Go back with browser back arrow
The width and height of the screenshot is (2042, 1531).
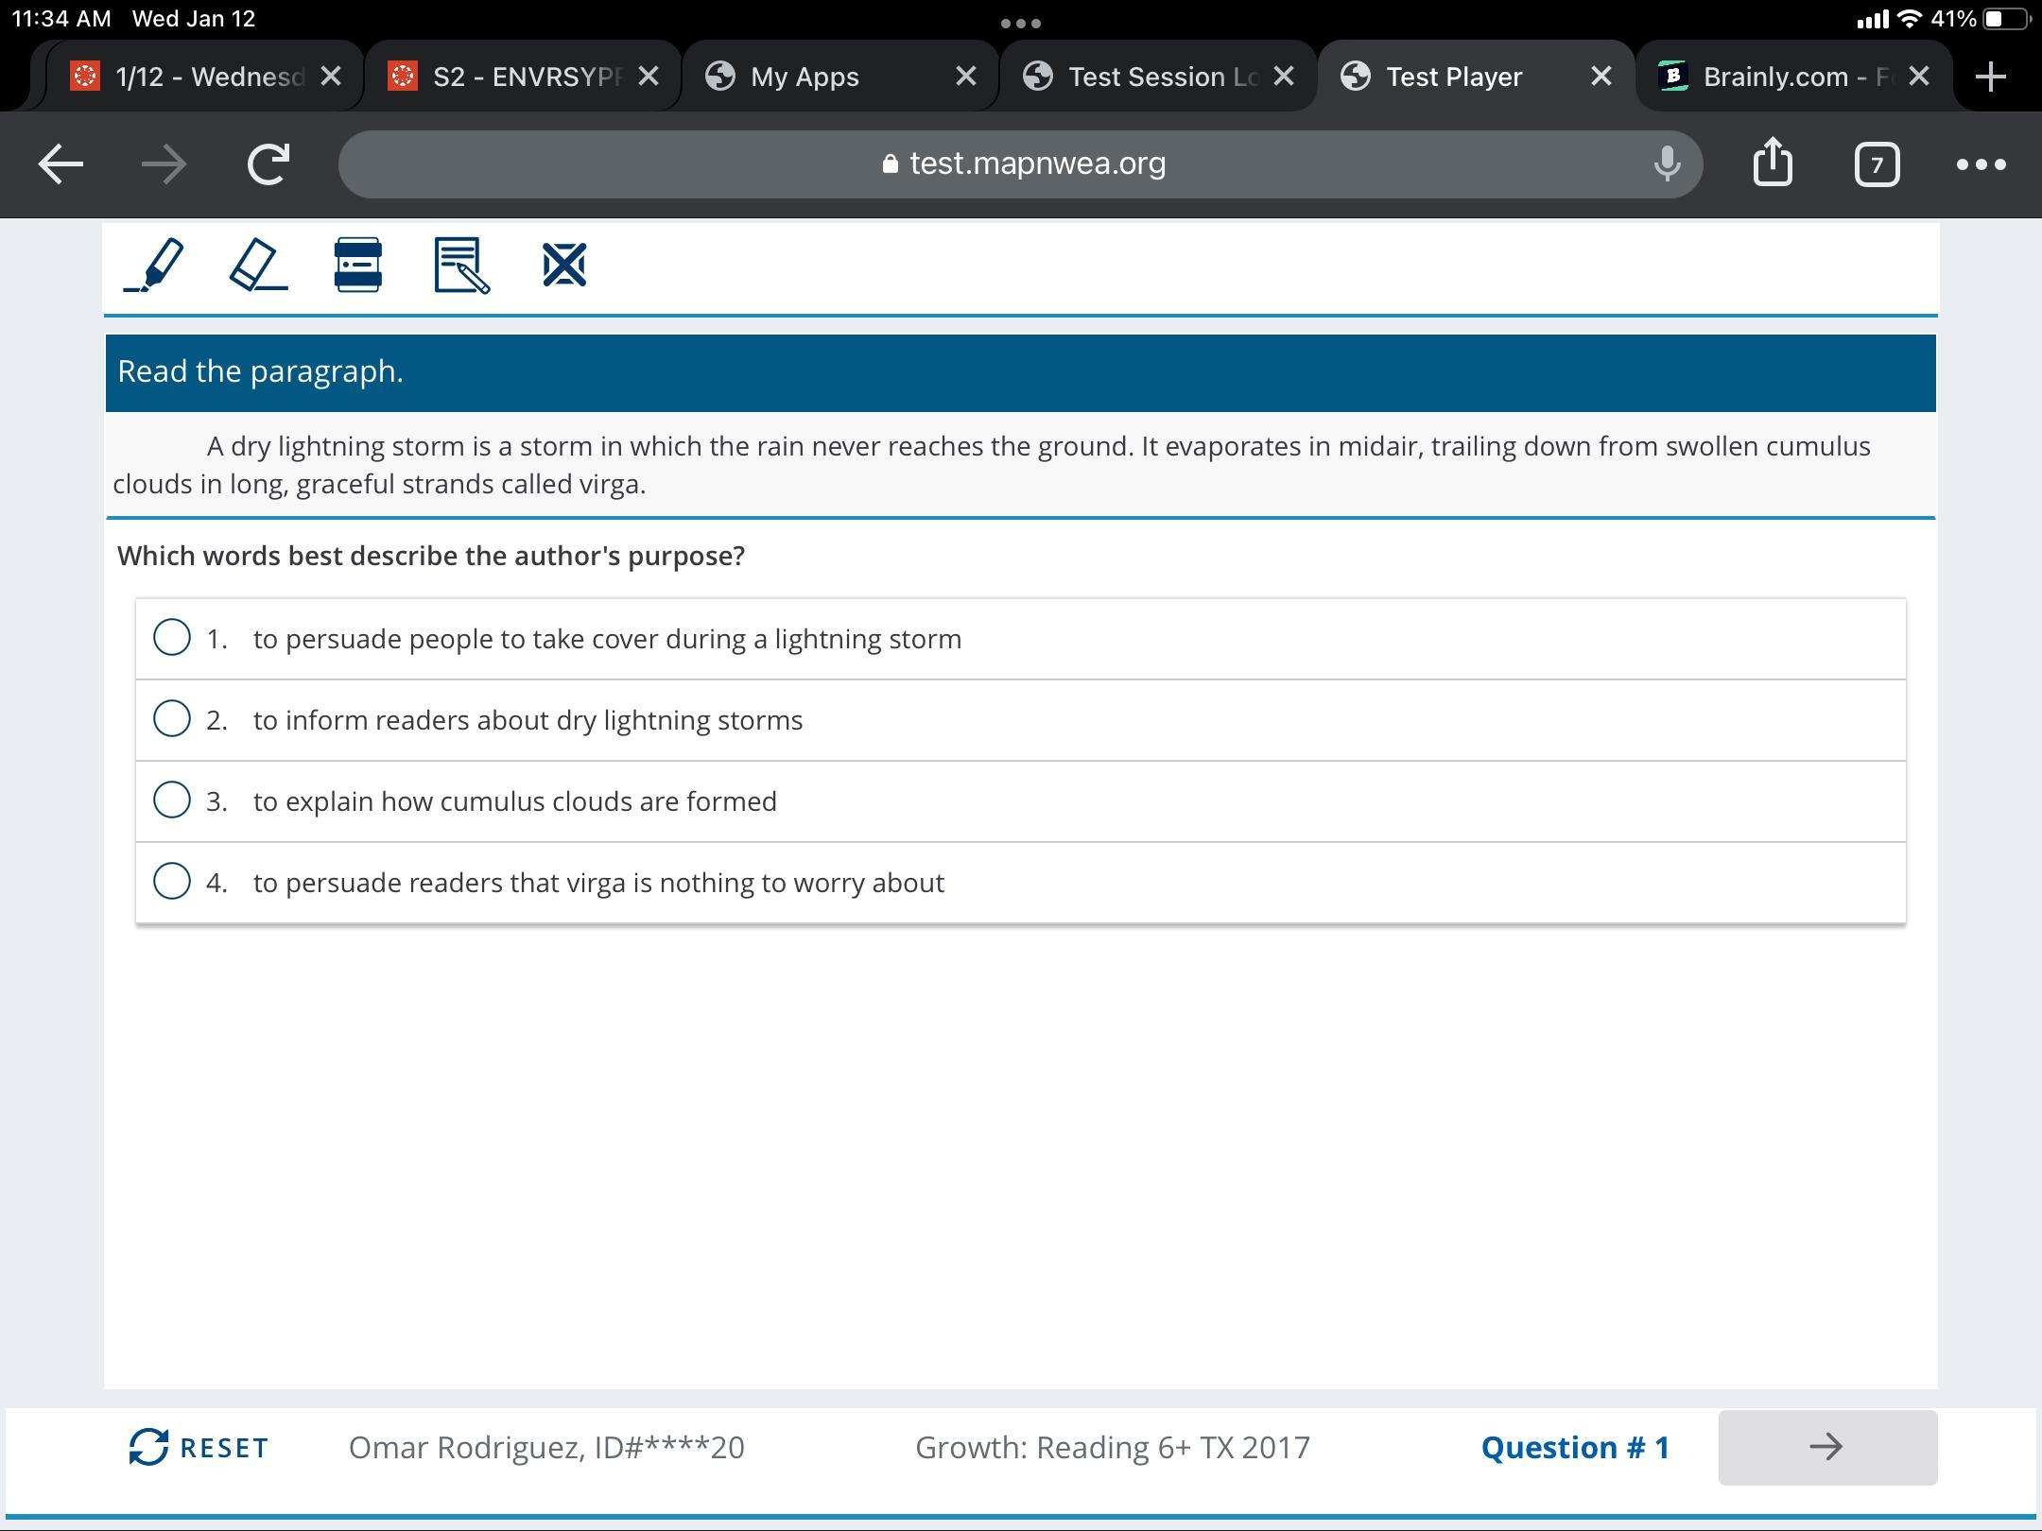[x=61, y=163]
